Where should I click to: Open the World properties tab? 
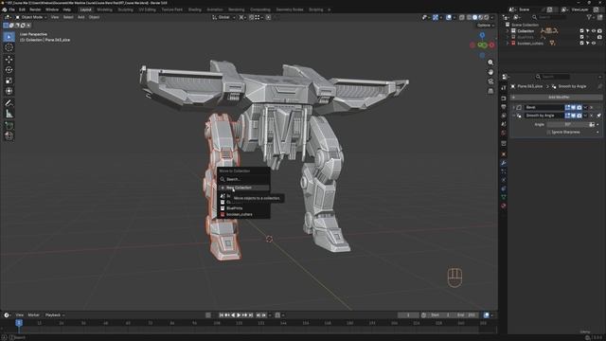[504, 133]
